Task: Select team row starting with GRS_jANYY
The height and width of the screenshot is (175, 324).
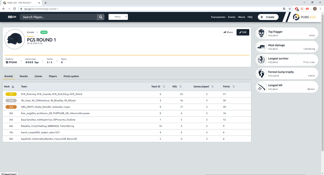Action: [x=127, y=107]
